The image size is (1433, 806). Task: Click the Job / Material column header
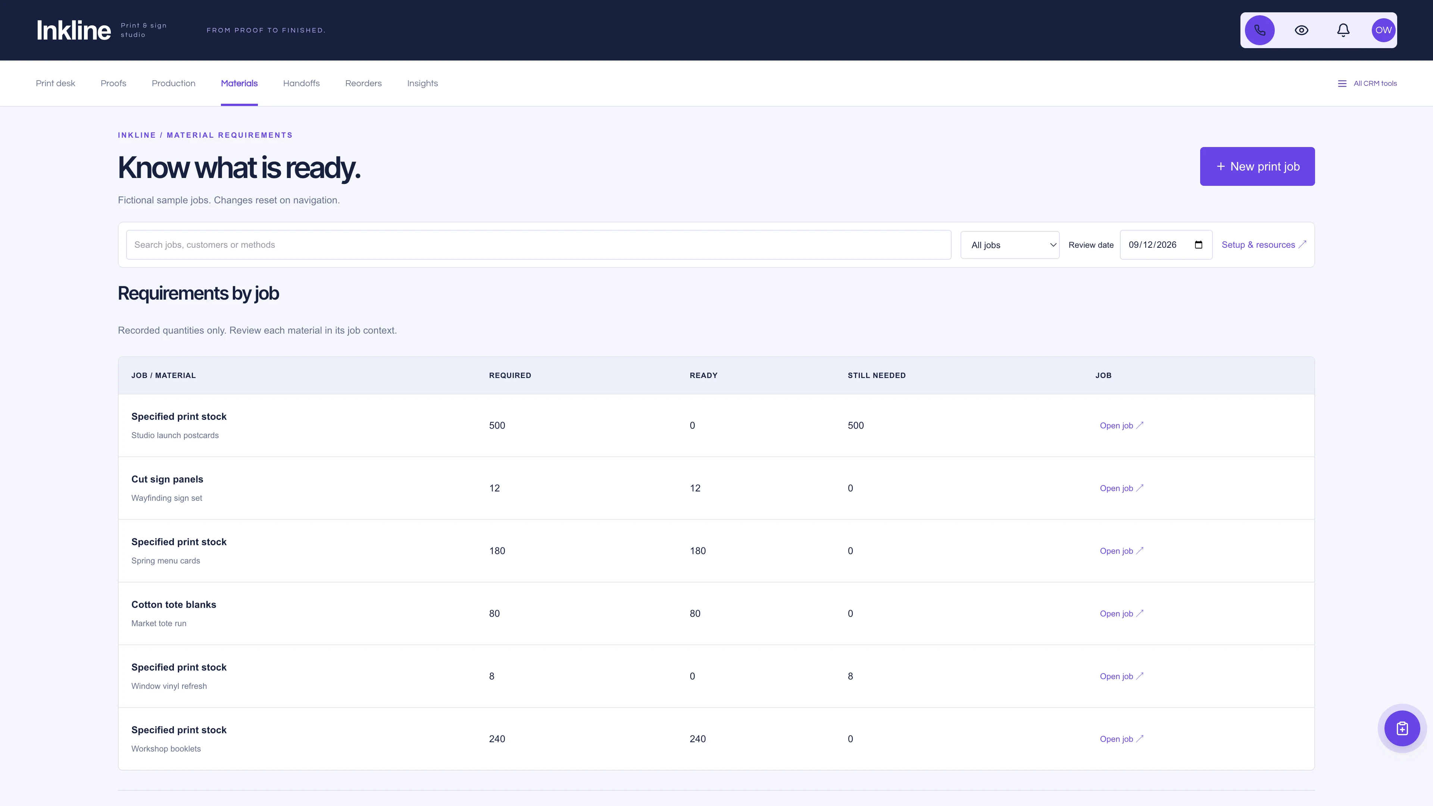click(163, 375)
